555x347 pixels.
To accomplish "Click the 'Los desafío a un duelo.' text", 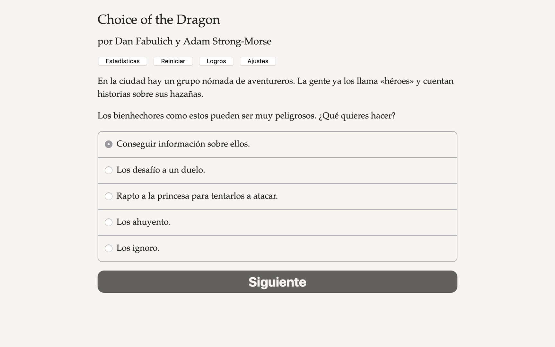I will [161, 170].
